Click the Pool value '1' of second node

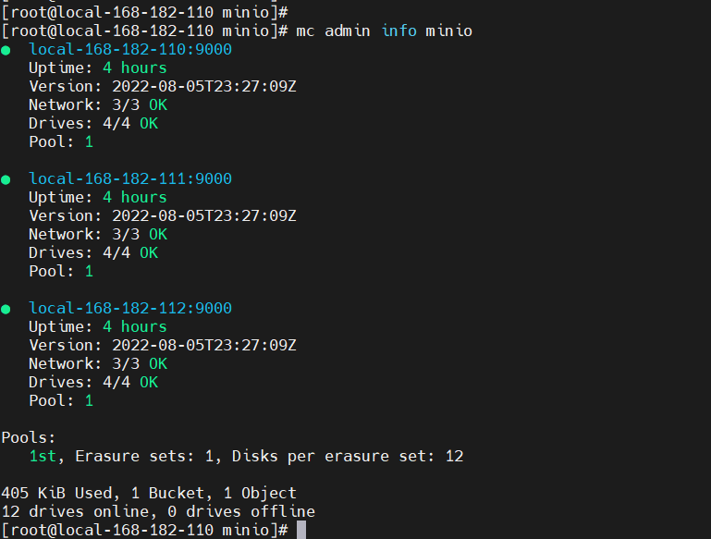pyautogui.click(x=89, y=271)
